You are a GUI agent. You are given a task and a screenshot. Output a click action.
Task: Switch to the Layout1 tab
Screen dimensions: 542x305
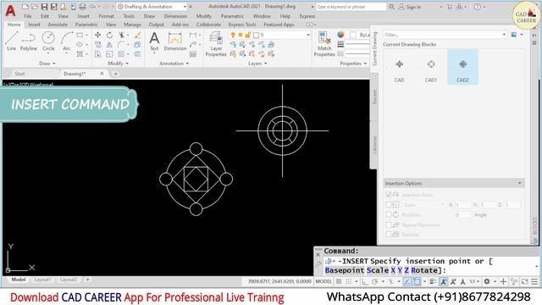tap(42, 280)
